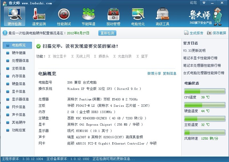The height and width of the screenshot is (162, 229).
Task: Click 正在检测可用的更新信息 status text
Action: click(x=113, y=159)
